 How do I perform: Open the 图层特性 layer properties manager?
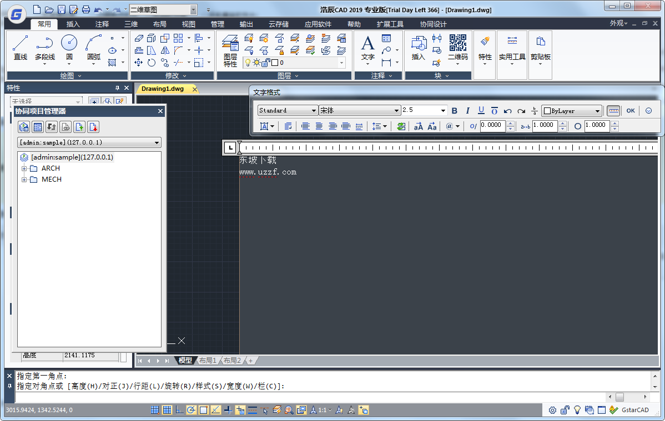click(x=230, y=52)
